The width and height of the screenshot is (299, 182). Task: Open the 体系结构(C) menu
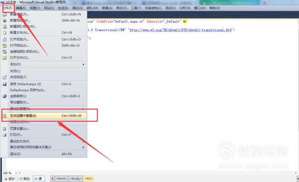(153, 8)
